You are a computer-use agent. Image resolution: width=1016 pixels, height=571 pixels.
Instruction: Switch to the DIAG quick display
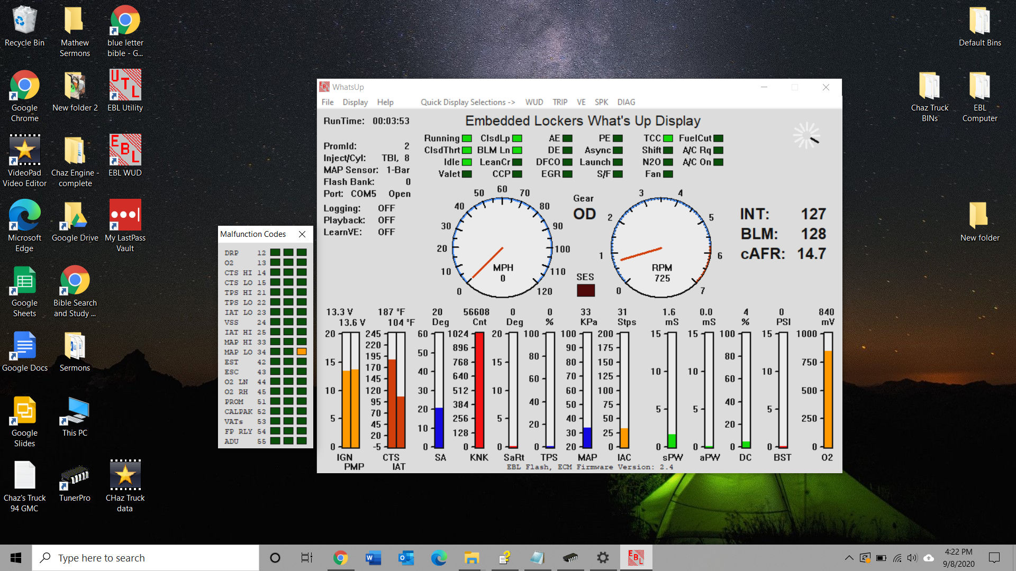(625, 102)
